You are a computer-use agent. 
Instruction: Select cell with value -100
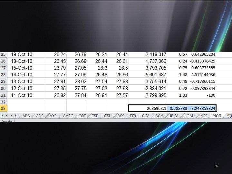[202, 95]
